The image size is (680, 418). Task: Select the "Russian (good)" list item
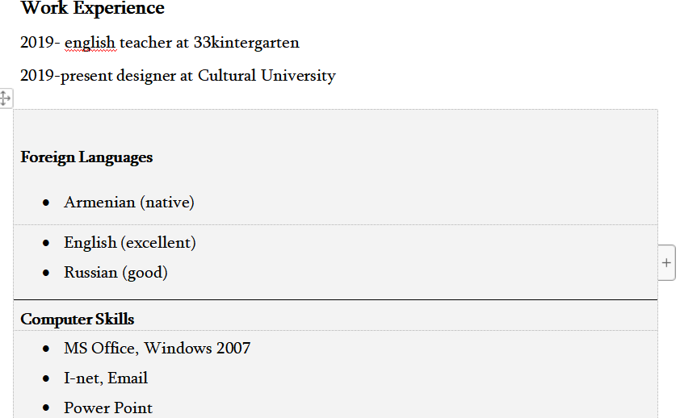(x=115, y=273)
